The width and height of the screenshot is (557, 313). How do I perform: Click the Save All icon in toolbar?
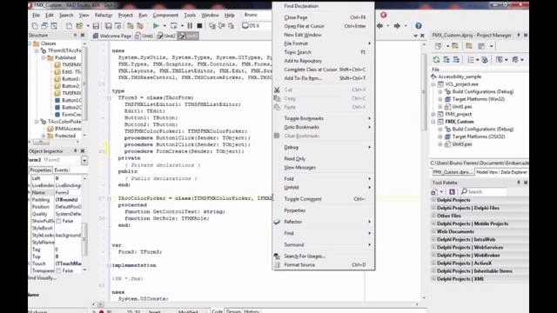point(108,26)
